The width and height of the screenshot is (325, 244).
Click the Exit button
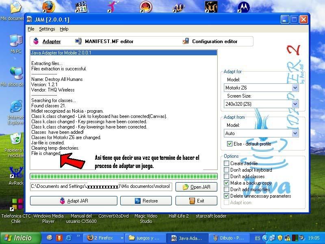click(x=196, y=200)
